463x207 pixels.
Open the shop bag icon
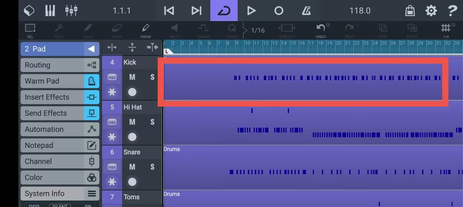coord(410,11)
